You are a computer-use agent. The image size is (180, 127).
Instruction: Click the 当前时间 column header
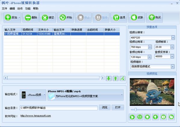point(95,30)
